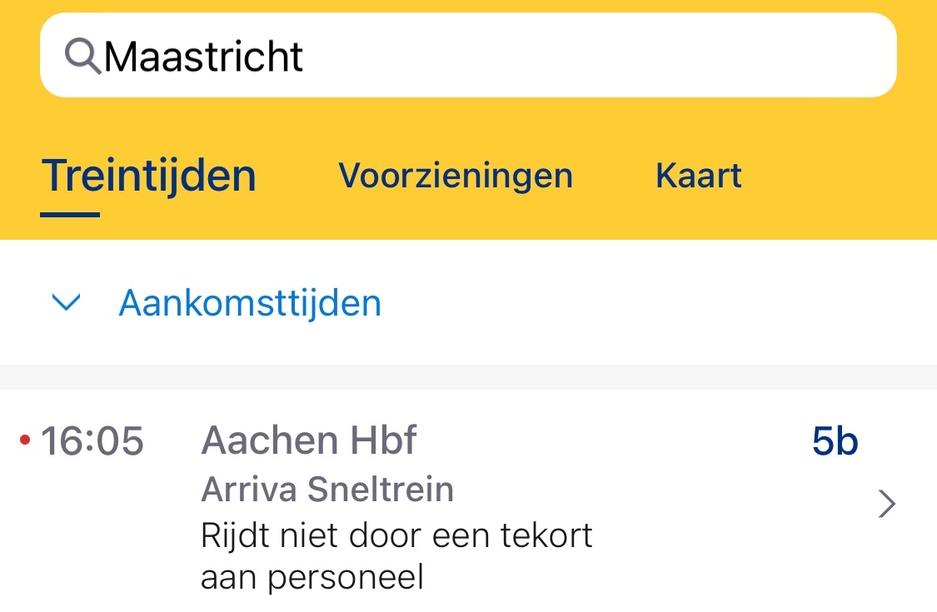Expand the chevron beside Aankomsttijden
Image resolution: width=937 pixels, height=612 pixels.
click(66, 303)
